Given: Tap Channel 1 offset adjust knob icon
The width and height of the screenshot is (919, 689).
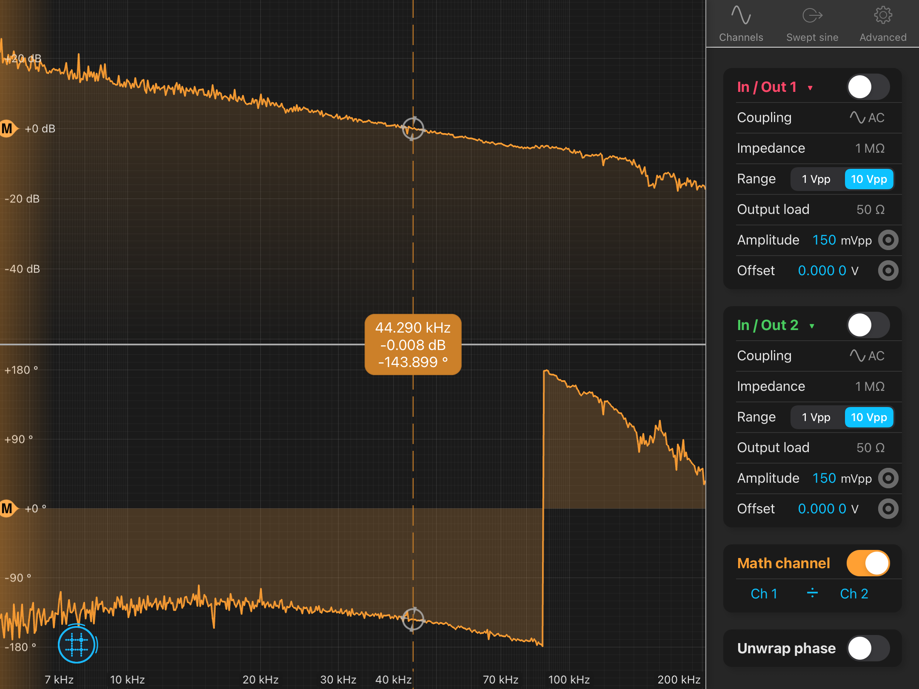Looking at the screenshot, I should point(888,271).
